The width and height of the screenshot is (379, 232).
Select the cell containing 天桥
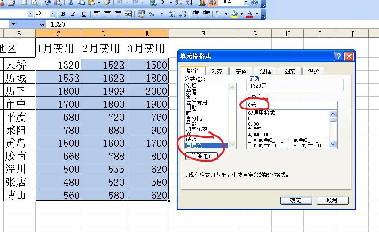click(19, 64)
